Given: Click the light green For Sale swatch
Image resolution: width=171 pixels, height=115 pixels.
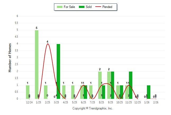Looking at the screenshot, I should point(59,7).
